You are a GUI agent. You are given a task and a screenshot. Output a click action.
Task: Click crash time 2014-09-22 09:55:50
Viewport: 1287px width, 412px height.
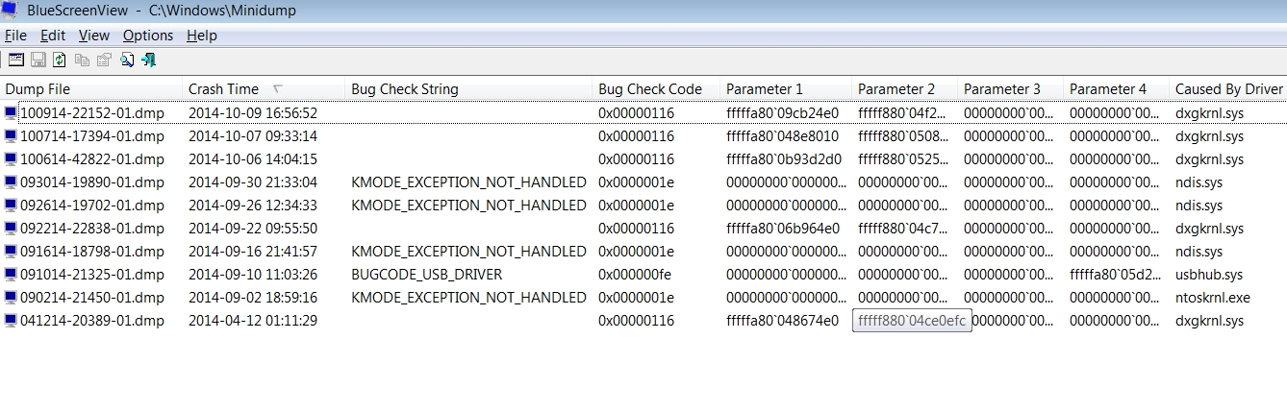(x=253, y=228)
